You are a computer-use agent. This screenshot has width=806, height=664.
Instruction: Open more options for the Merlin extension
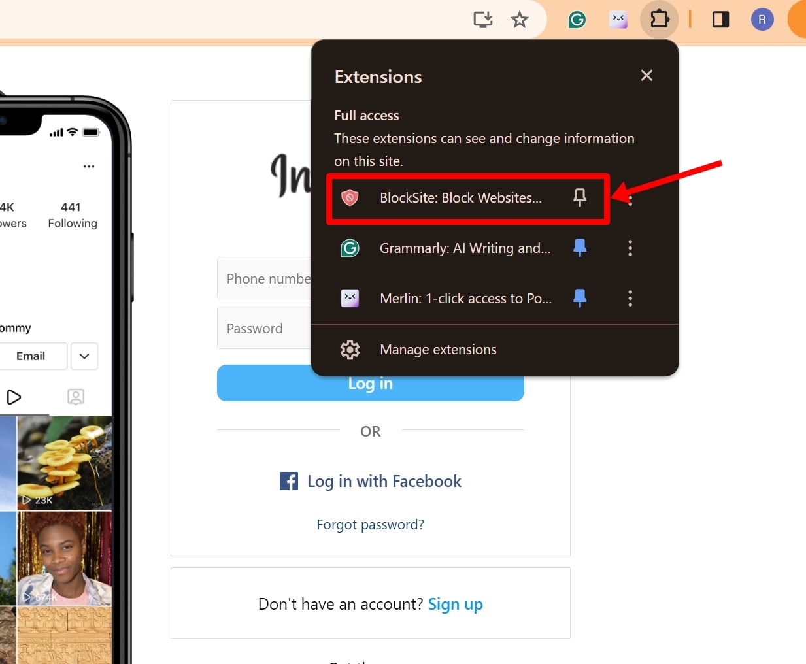click(630, 298)
